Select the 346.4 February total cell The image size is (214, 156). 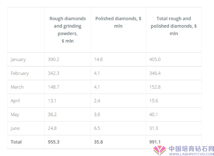[x=155, y=73]
